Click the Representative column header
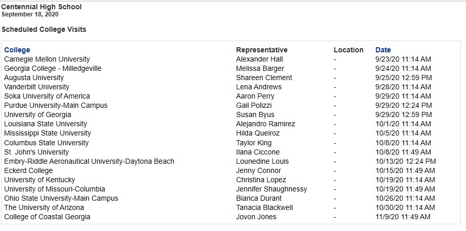The image size is (466, 231). point(262,50)
